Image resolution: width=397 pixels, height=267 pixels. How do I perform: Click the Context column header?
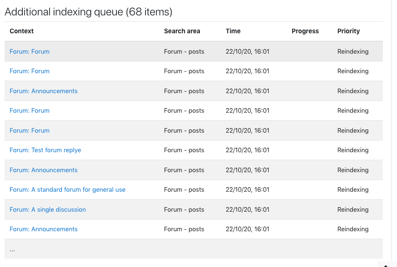(x=22, y=31)
